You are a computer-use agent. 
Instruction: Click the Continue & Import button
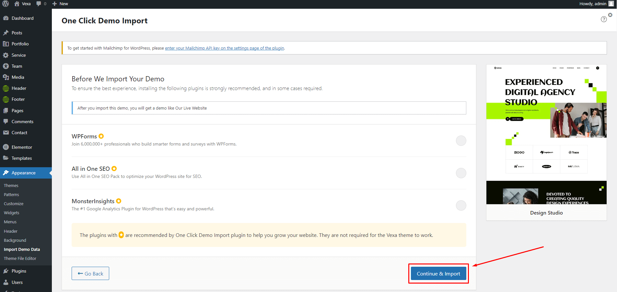(x=438, y=274)
